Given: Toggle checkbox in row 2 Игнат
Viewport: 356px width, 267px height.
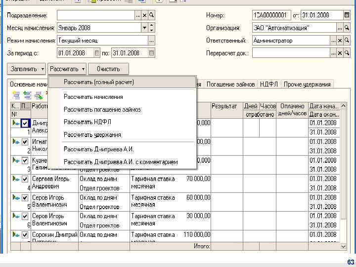Looking at the screenshot, I should 25,142.
